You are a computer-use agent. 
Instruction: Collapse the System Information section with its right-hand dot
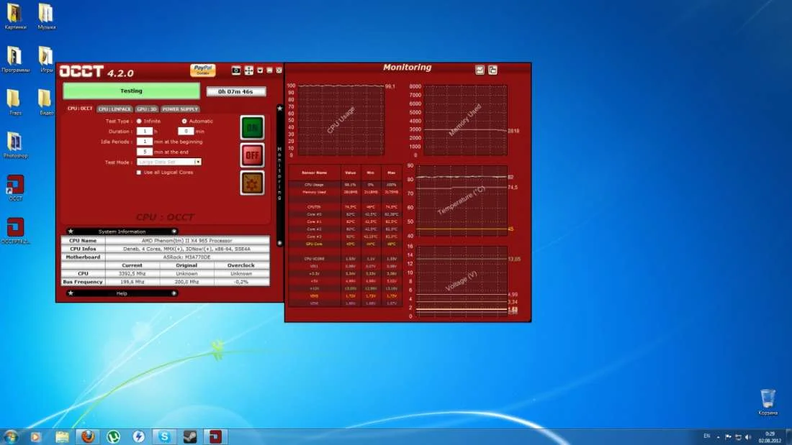pos(174,231)
